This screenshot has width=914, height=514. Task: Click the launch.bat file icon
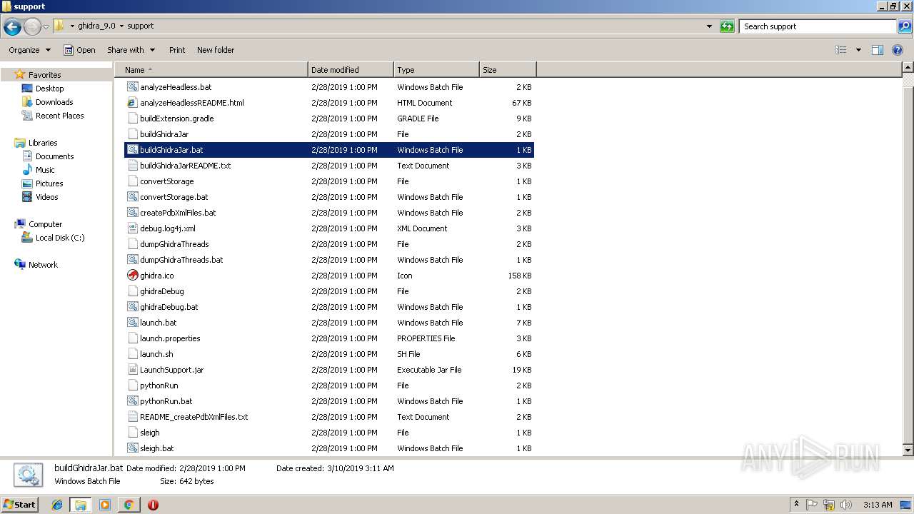[132, 323]
